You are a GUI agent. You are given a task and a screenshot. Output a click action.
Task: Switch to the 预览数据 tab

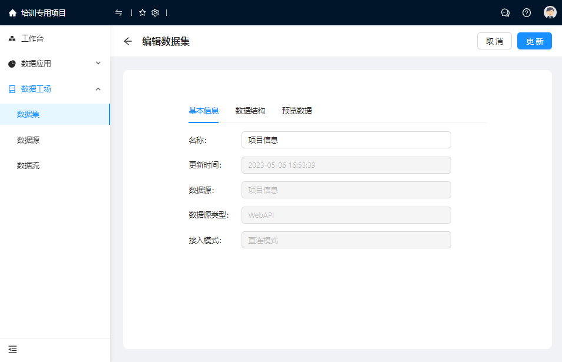297,111
